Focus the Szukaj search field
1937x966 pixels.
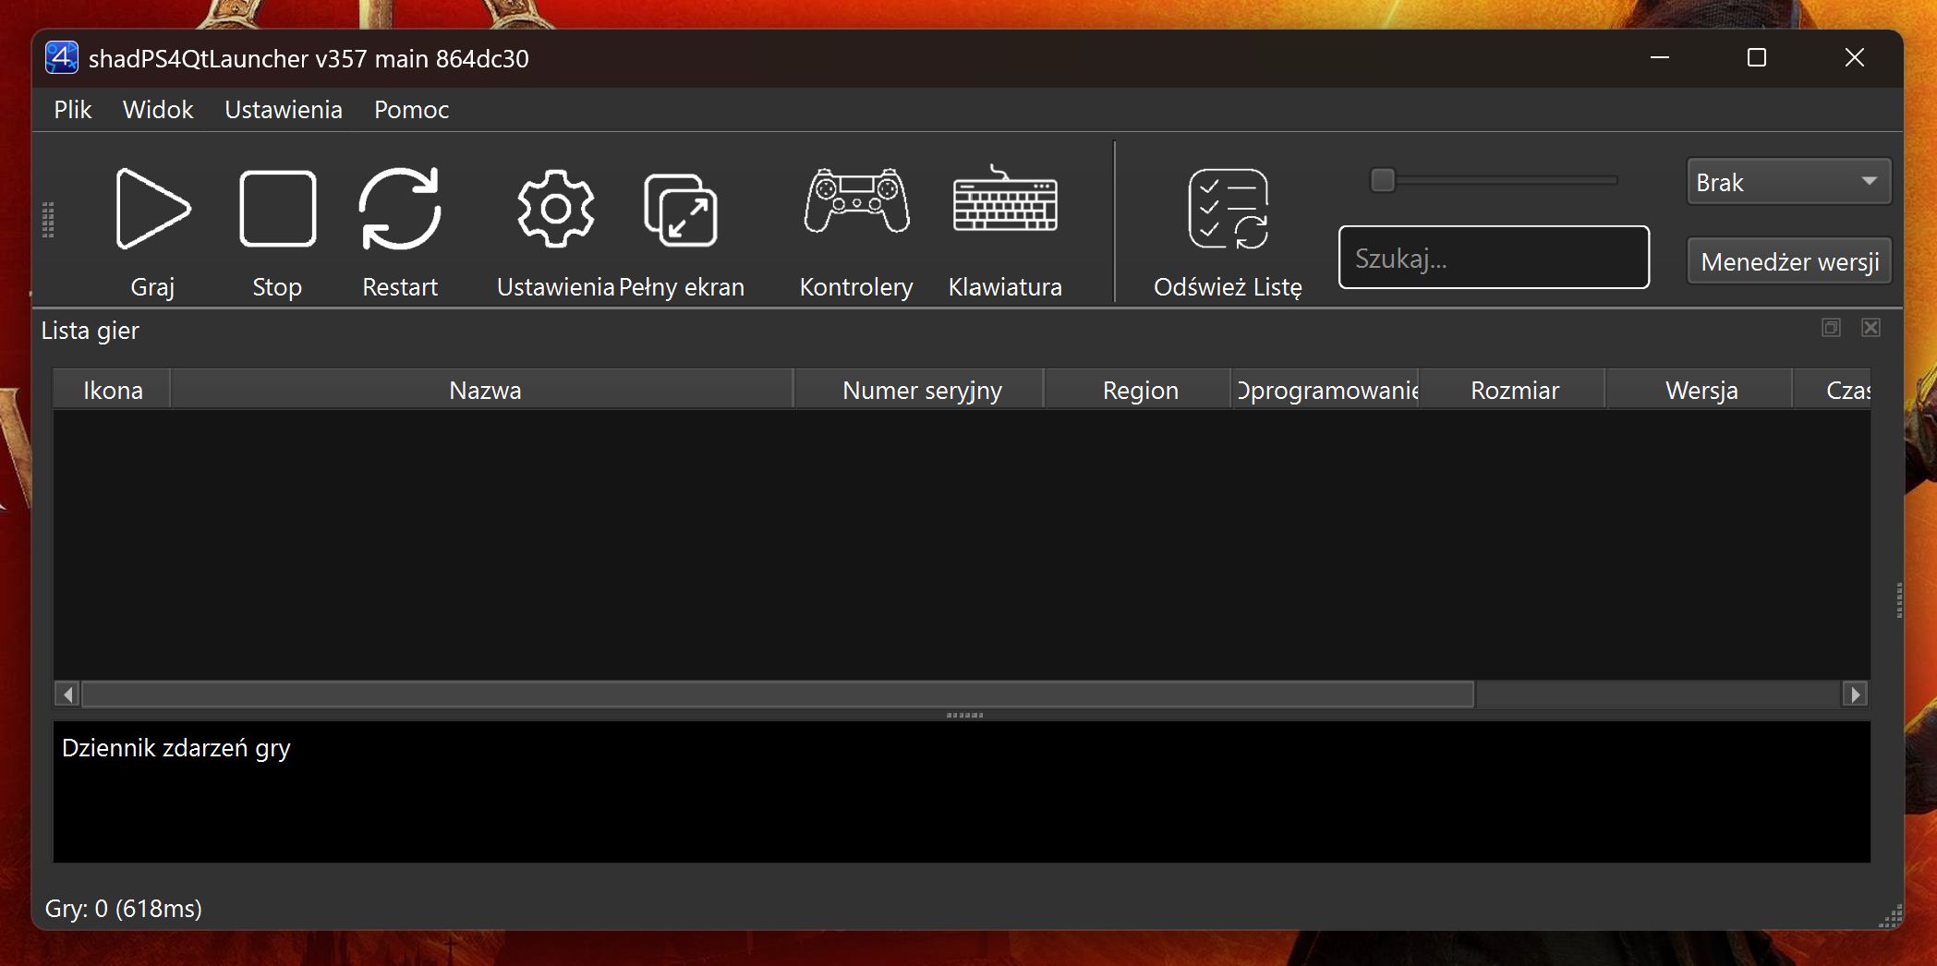[1494, 258]
